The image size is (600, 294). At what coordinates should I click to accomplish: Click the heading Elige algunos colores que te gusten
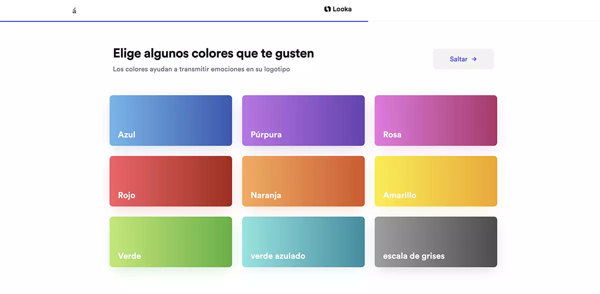coord(213,53)
